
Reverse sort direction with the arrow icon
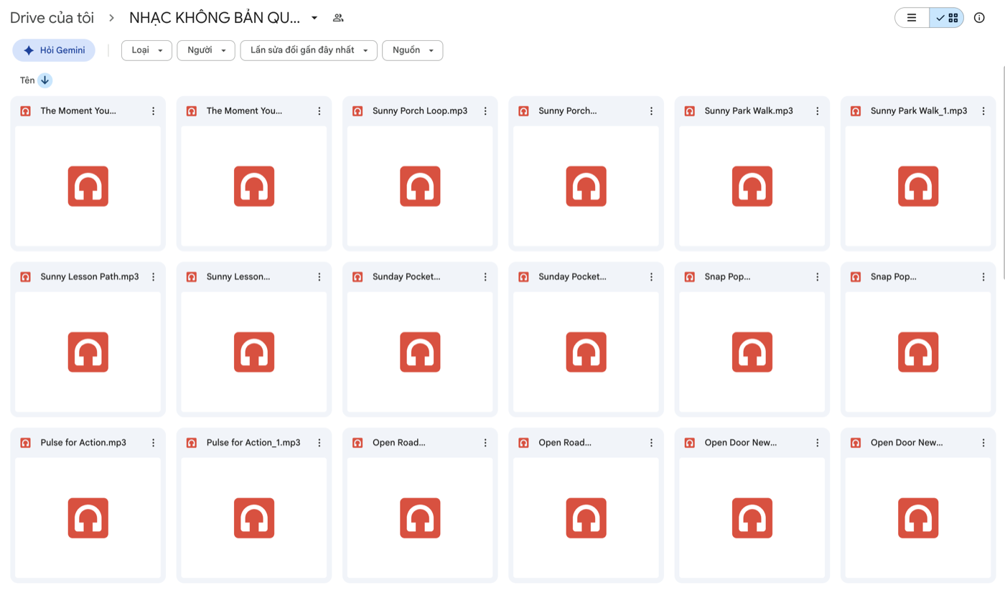[45, 80]
